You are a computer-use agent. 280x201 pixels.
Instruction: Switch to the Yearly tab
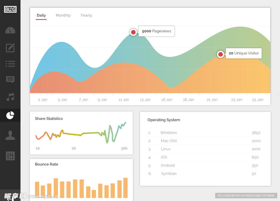(86, 15)
